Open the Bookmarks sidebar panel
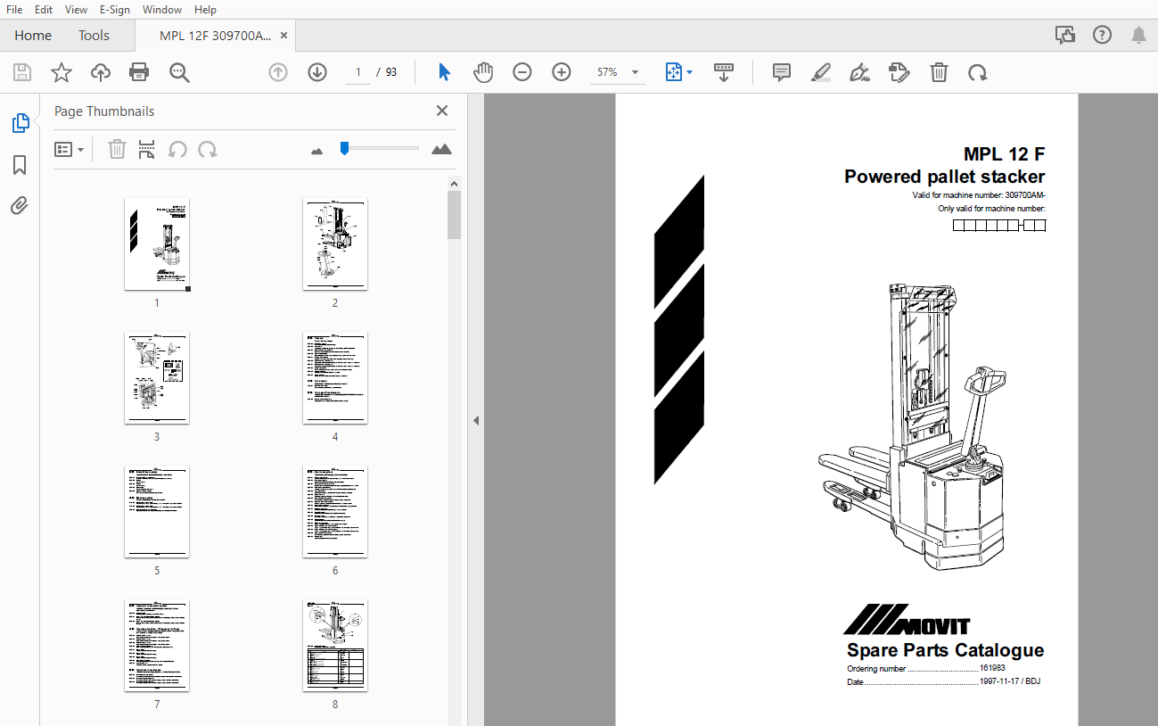Viewport: 1158px width, 726px height. pyautogui.click(x=20, y=165)
